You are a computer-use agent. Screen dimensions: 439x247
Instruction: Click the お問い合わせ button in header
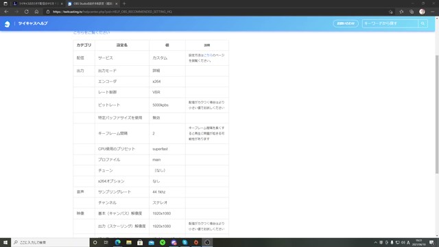(346, 23)
